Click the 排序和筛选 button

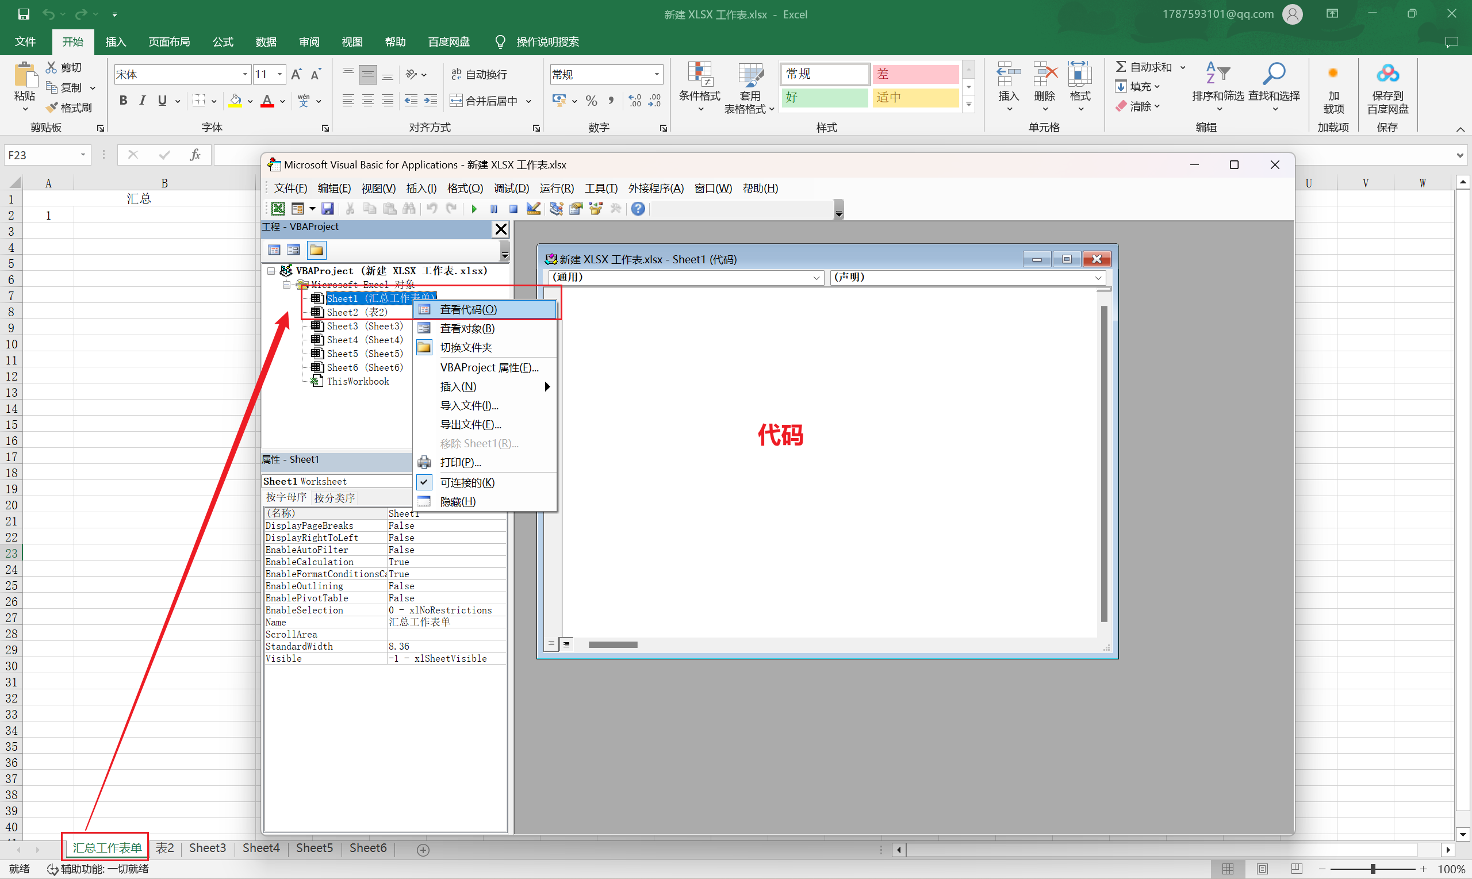pyautogui.click(x=1218, y=87)
